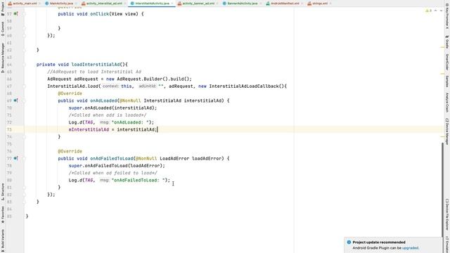
Task: Open the Device Manager panel
Action: (x=447, y=131)
